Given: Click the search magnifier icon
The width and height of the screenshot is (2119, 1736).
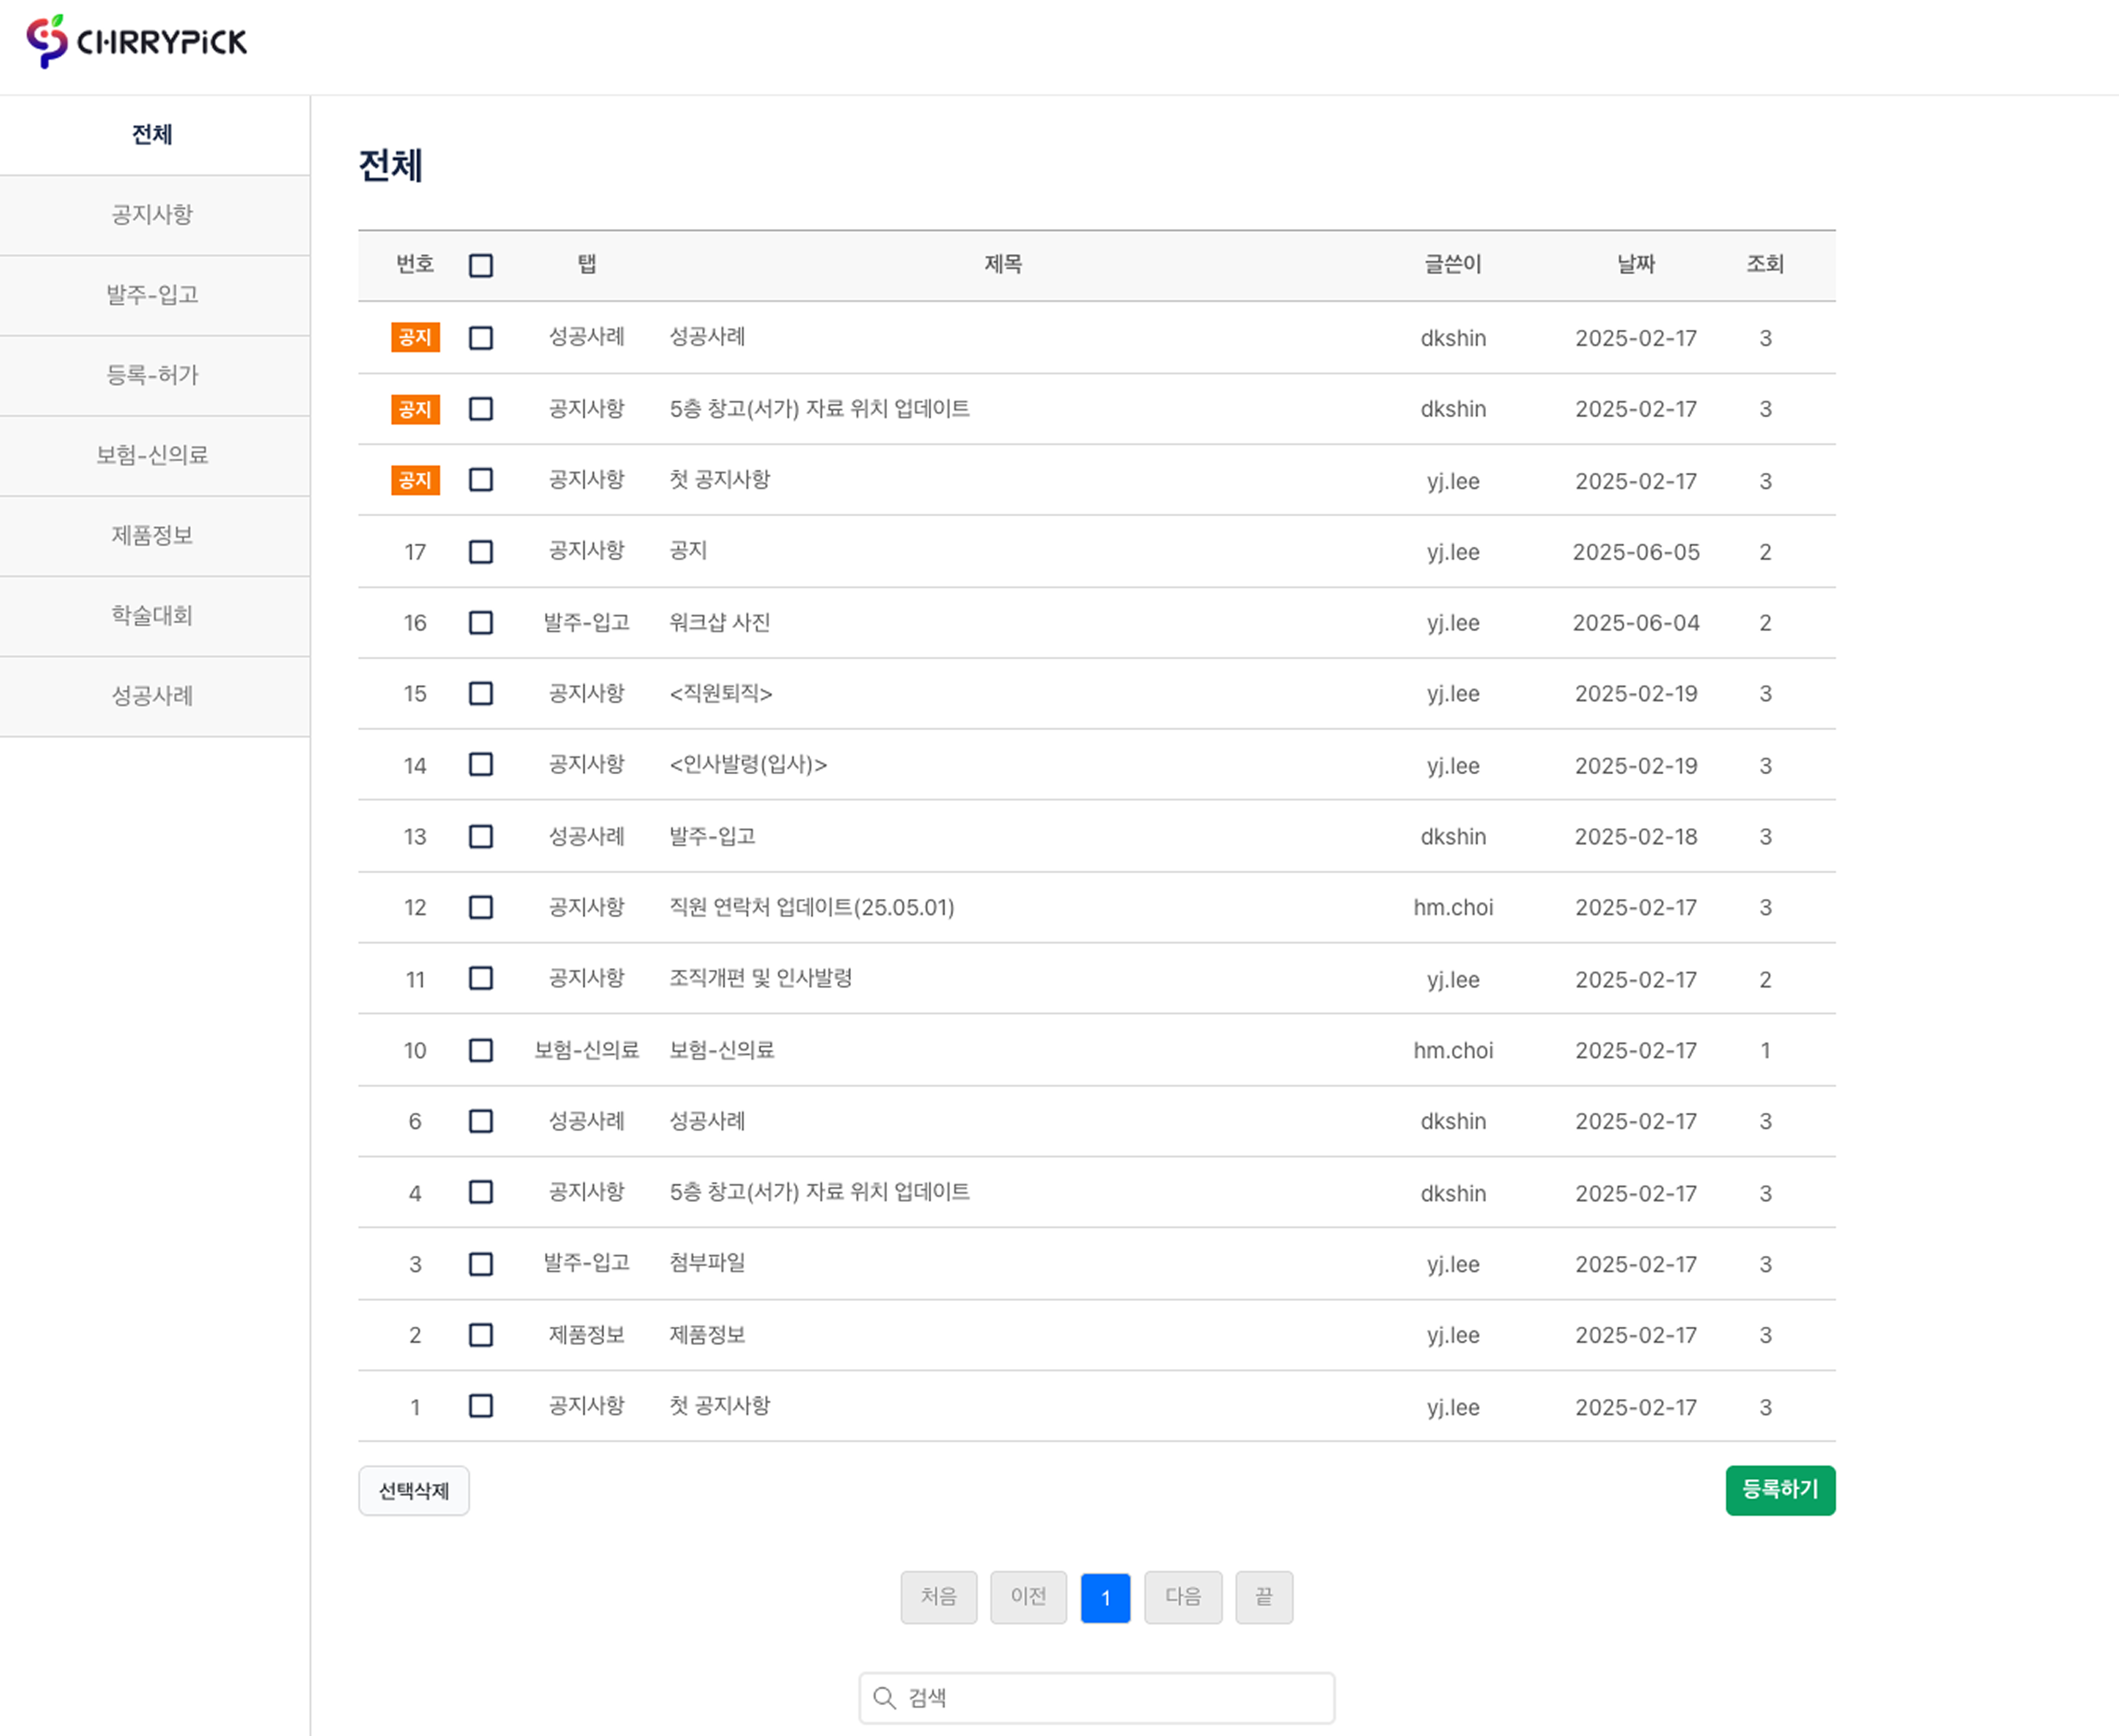Looking at the screenshot, I should pos(883,1698).
